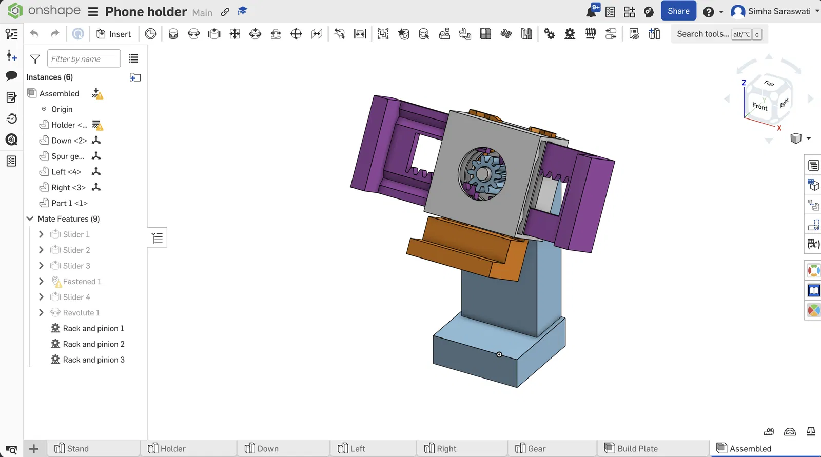This screenshot has width=821, height=457.
Task: Switch to the Build Plate tab
Action: [x=653, y=448]
